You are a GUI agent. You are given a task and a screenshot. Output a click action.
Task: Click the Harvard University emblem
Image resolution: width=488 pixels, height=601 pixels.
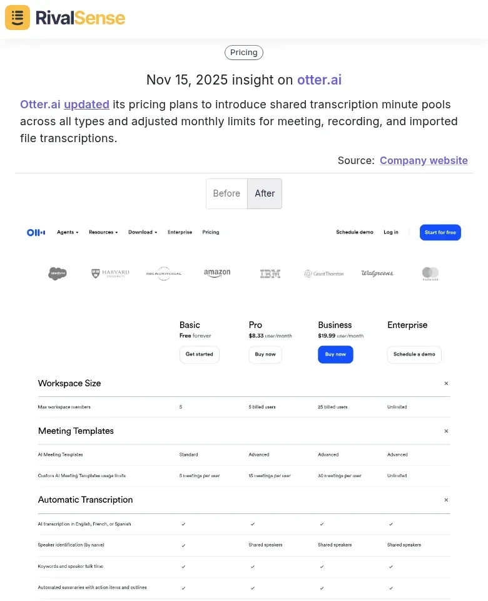(x=109, y=273)
